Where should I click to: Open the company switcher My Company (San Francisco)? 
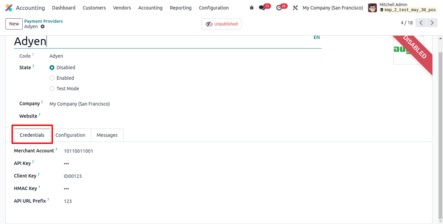(x=333, y=8)
